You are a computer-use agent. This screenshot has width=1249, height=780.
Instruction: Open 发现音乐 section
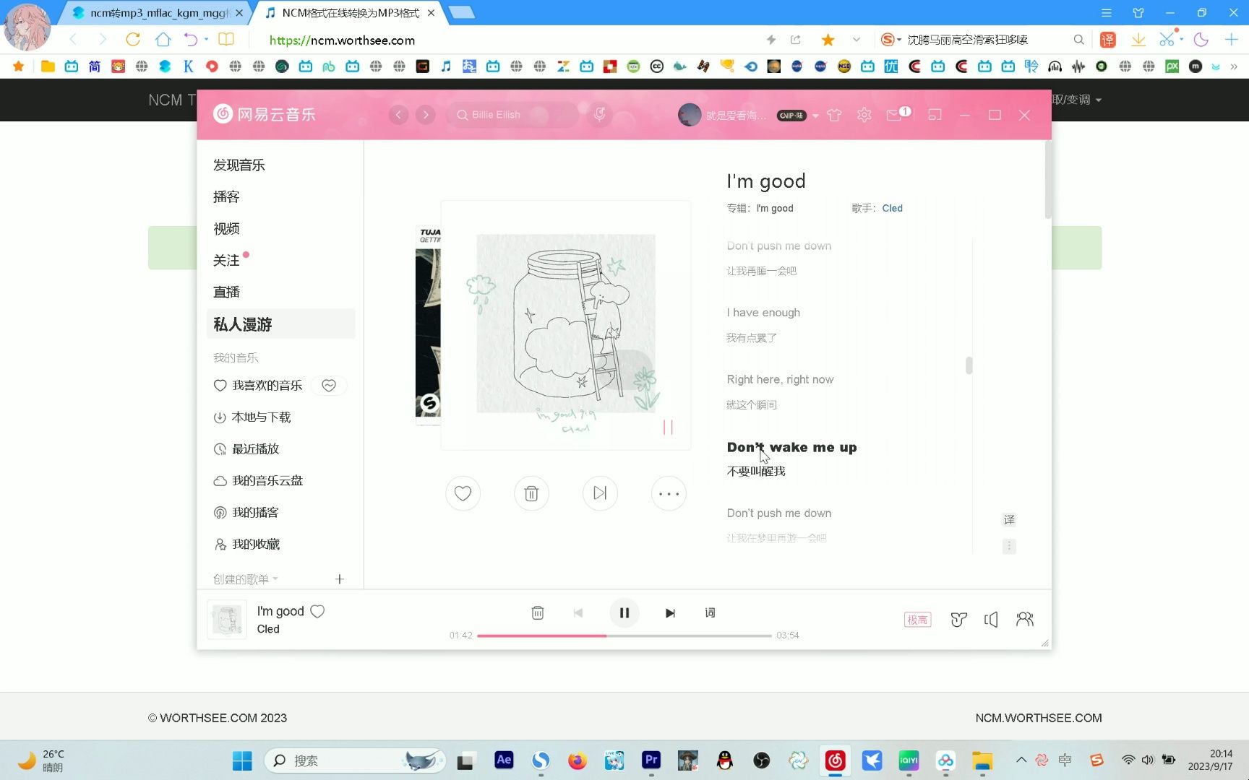(x=239, y=165)
